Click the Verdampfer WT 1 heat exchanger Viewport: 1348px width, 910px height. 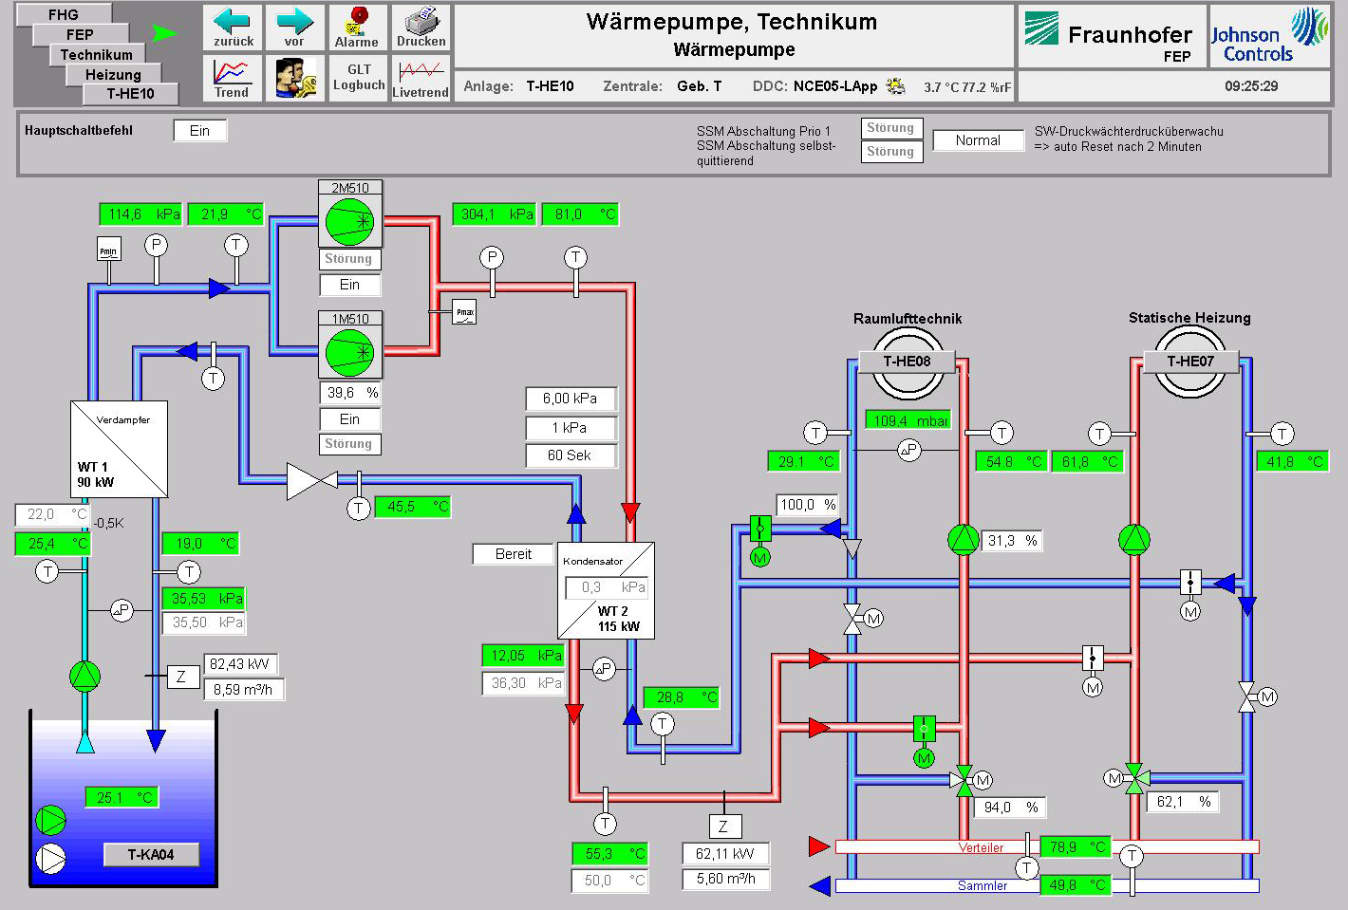click(120, 449)
